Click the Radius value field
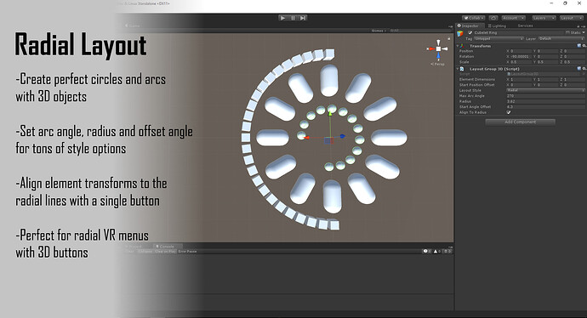587x318 pixels. 545,101
